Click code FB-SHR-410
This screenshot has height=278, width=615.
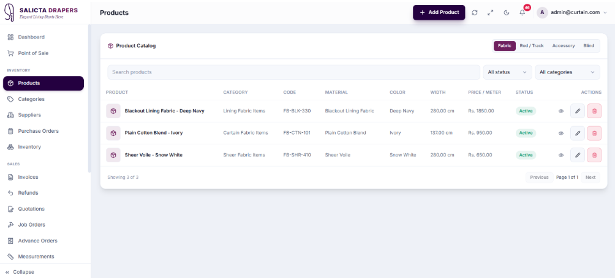(297, 155)
